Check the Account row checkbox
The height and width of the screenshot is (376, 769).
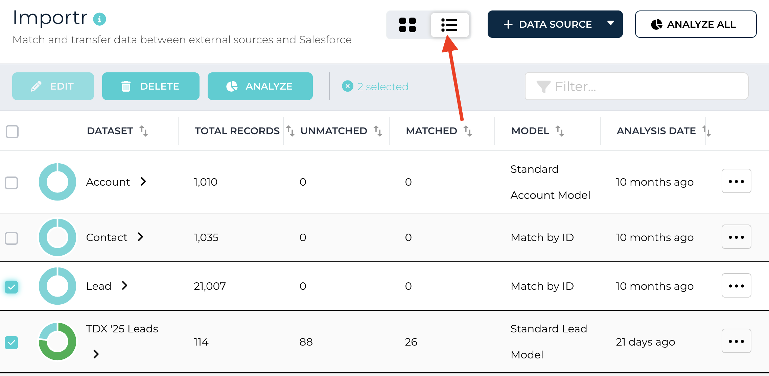click(x=11, y=183)
